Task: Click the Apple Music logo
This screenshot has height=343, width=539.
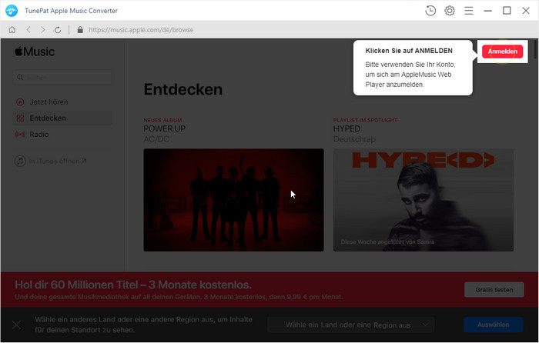Action: (35, 52)
